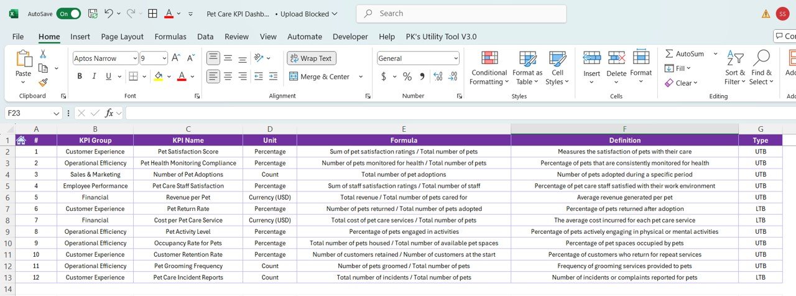Click Font group dialog launcher
Screen dimensions: 796x296
(x=197, y=96)
